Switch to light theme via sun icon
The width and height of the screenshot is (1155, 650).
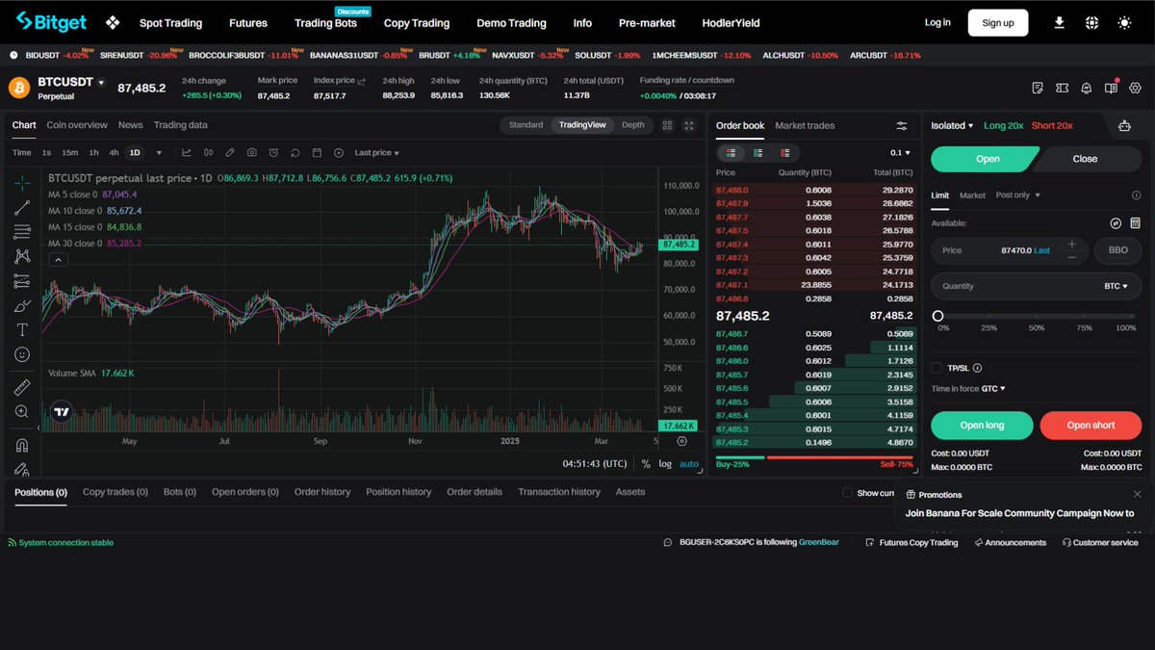1123,22
